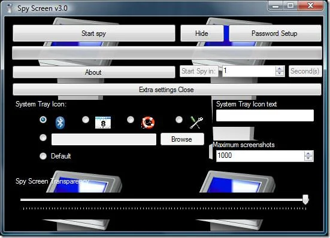Click the System Tray Icon text field
This screenshot has height=238, width=330.
(x=265, y=115)
